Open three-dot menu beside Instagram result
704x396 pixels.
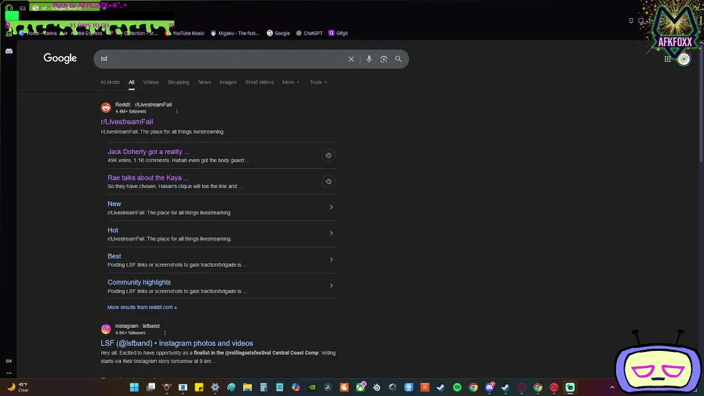pyautogui.click(x=164, y=333)
